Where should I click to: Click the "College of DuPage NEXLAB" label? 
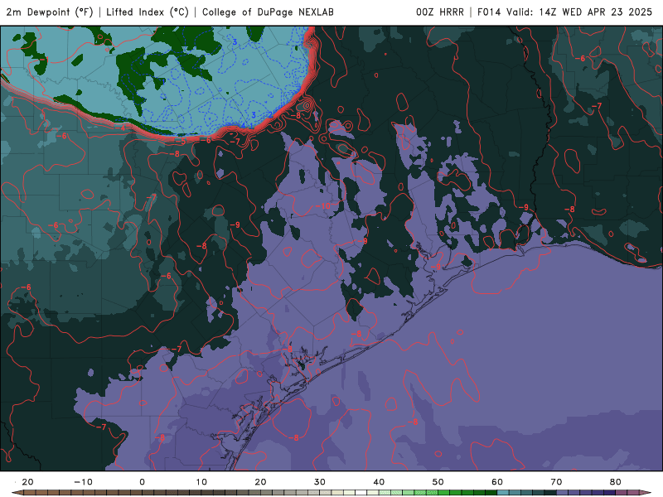[x=268, y=12]
